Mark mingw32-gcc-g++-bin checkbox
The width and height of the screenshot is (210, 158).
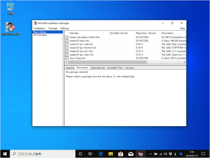[x=67, y=51]
